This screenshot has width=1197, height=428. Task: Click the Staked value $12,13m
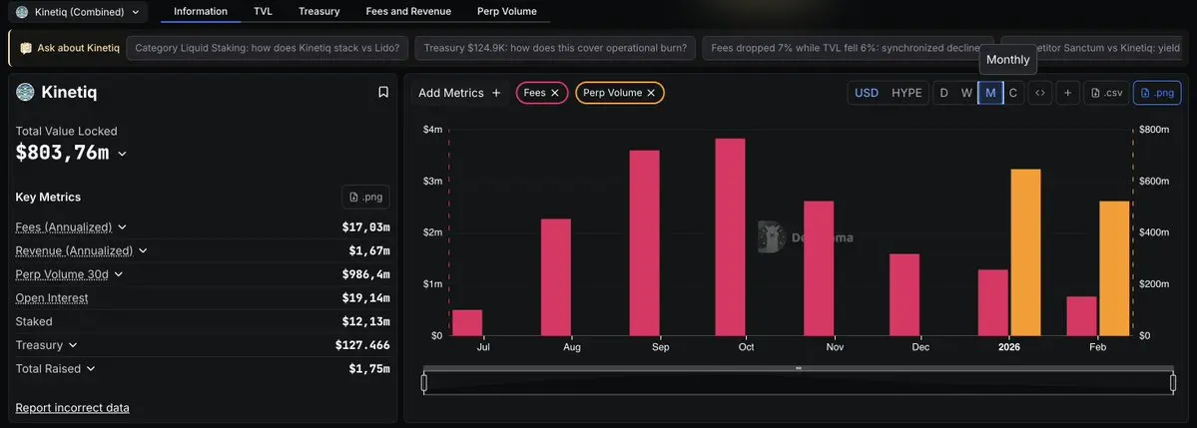tap(365, 322)
